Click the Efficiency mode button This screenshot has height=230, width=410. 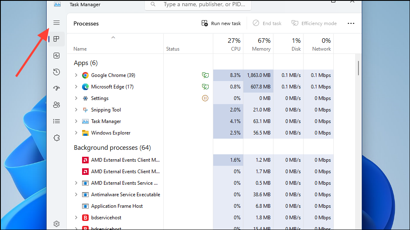(x=314, y=23)
